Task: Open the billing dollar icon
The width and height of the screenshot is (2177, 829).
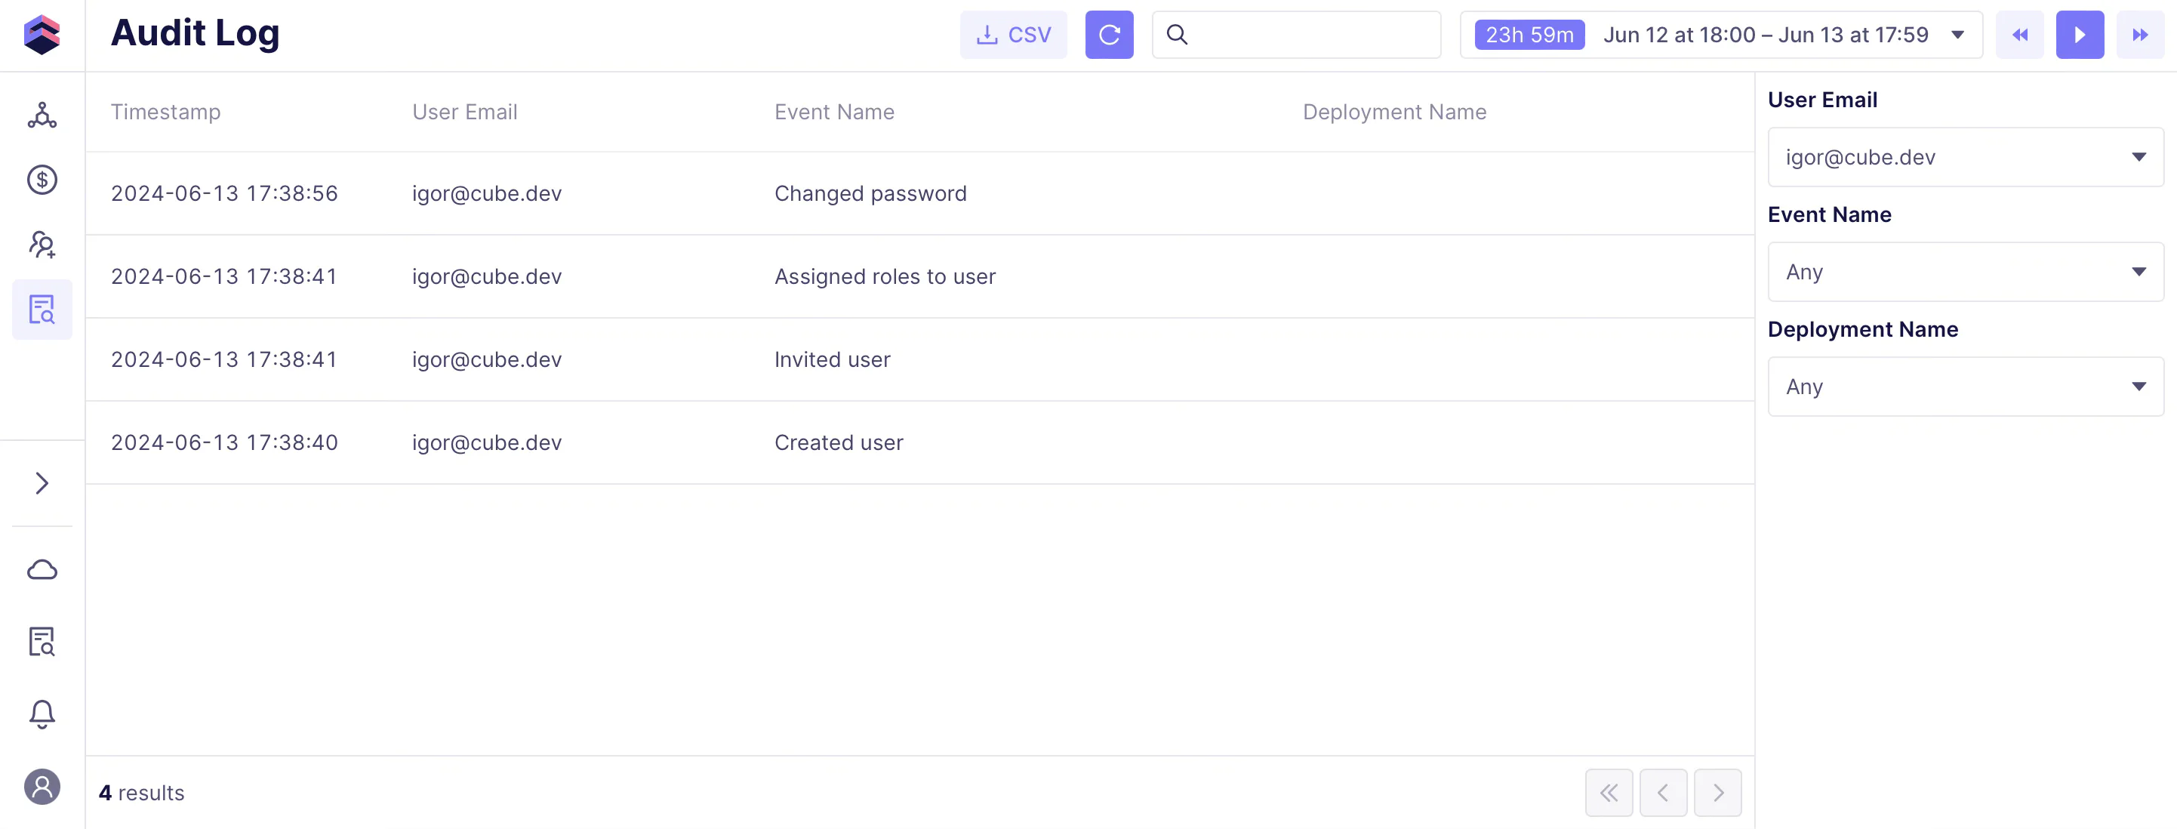Action: (42, 179)
